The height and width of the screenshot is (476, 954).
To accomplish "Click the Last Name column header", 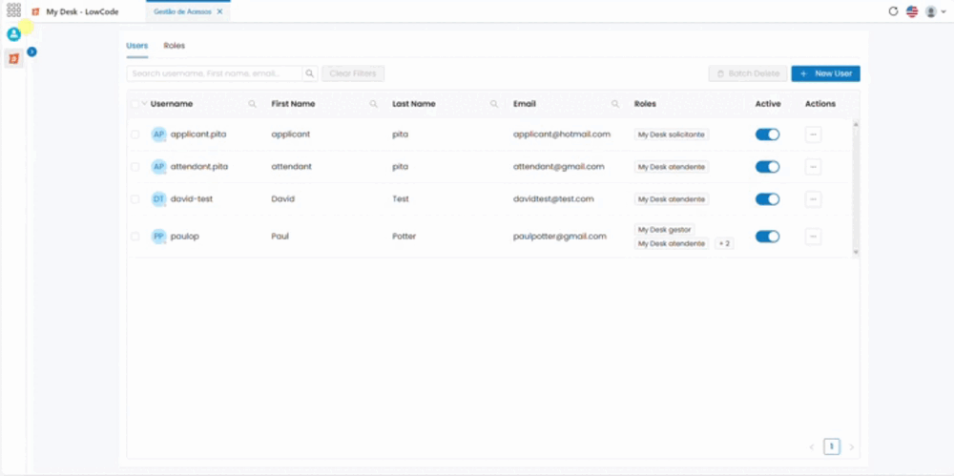I will (414, 104).
